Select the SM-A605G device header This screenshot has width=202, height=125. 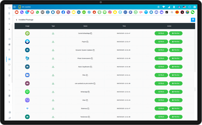pyautogui.click(x=25, y=7)
